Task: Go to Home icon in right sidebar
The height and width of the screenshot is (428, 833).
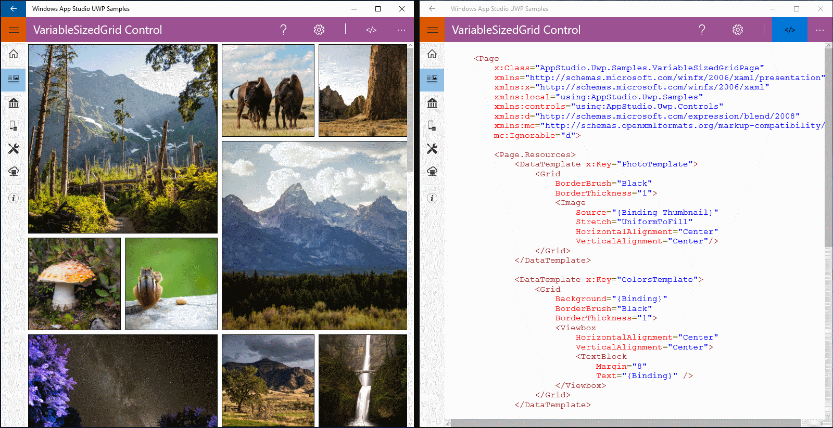Action: pos(432,54)
